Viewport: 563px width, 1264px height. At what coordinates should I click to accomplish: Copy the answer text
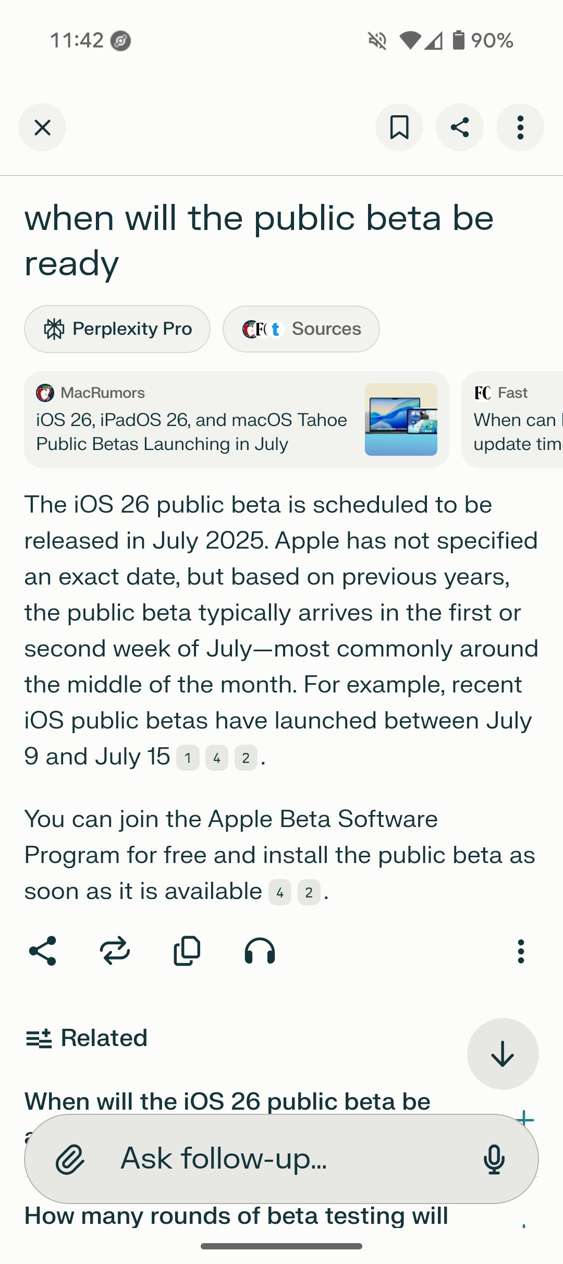[x=187, y=951]
